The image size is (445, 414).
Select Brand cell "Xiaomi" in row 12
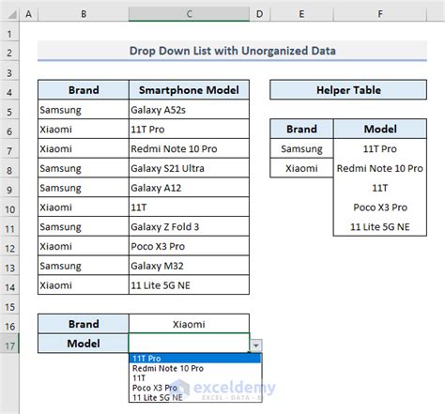(x=84, y=246)
